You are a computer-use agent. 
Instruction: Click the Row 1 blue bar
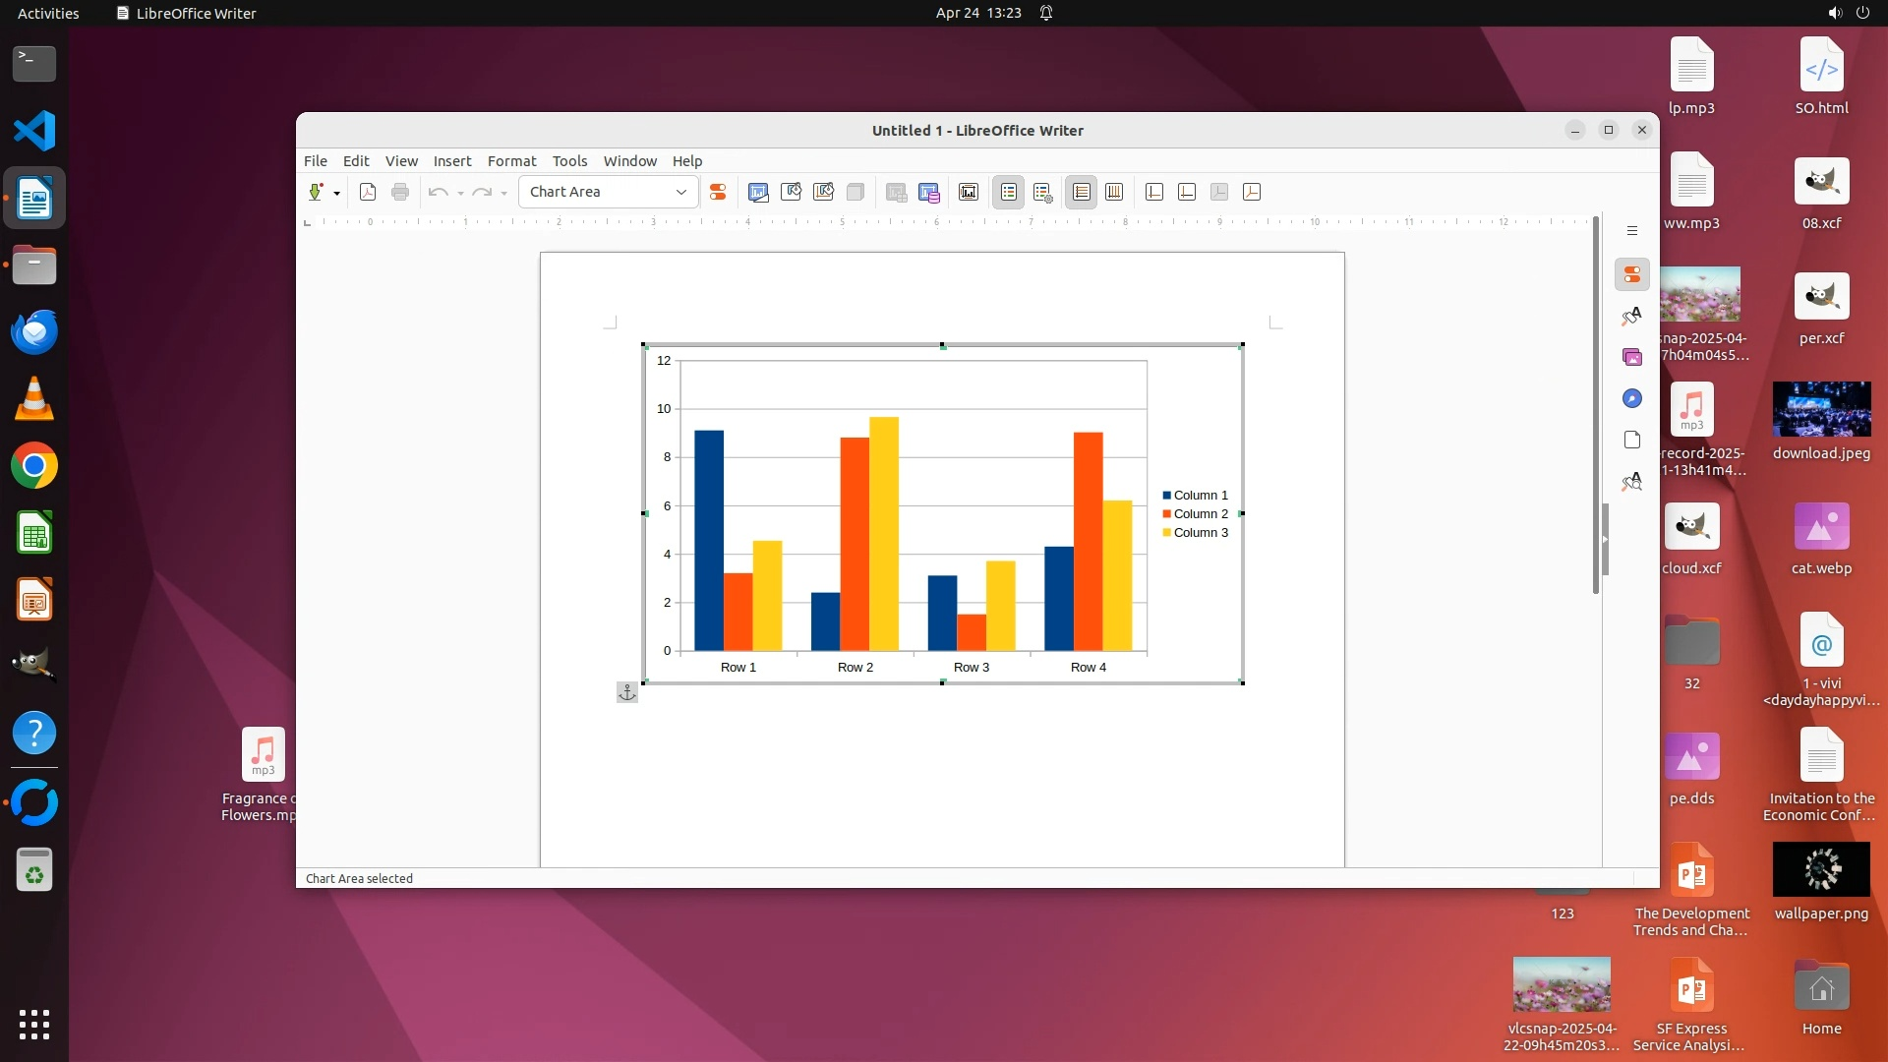(708, 541)
